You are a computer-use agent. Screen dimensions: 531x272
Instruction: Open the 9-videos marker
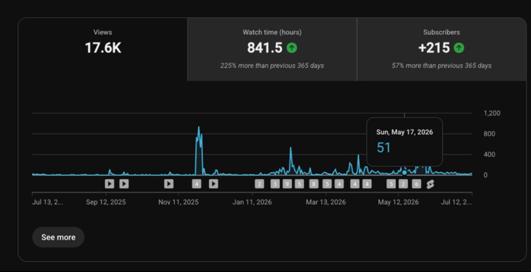pos(287,184)
